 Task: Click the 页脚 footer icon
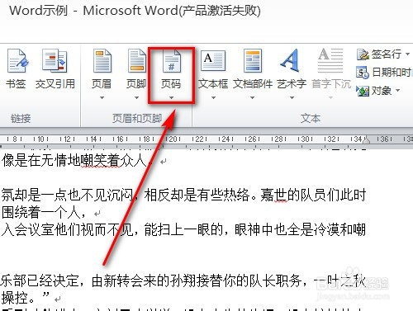[136, 60]
